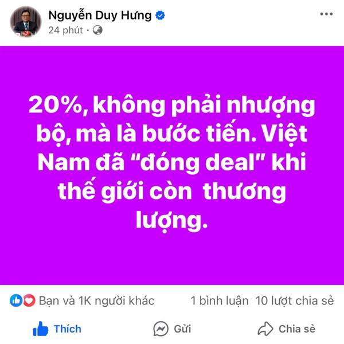Click the Chia sẻ share label
Viewport: 344px width, 344px height.
[297, 329]
